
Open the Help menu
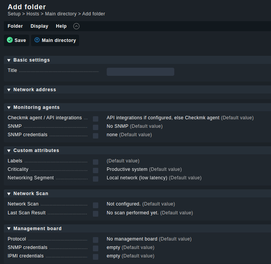(x=61, y=26)
